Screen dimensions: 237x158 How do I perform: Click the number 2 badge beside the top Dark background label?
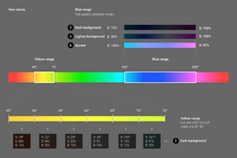coord(70,28)
